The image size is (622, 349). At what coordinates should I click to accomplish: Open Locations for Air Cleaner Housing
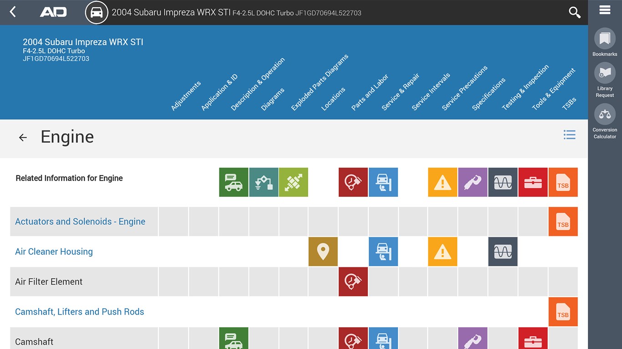coord(323,251)
